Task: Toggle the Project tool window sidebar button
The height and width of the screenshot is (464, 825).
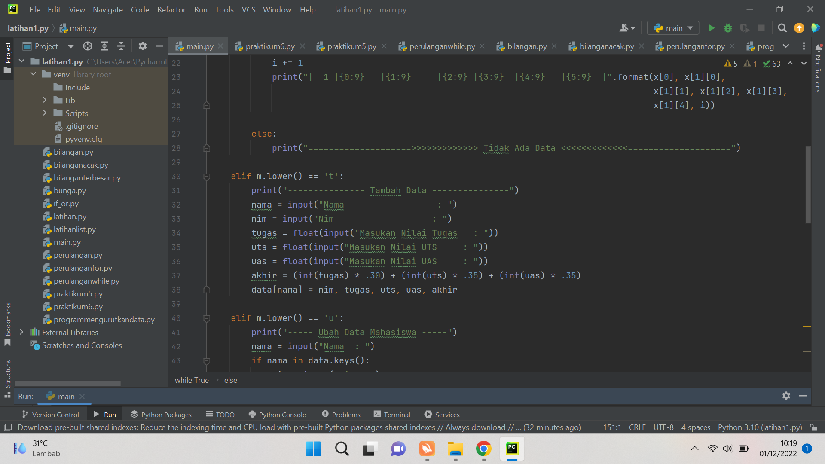Action: point(8,58)
